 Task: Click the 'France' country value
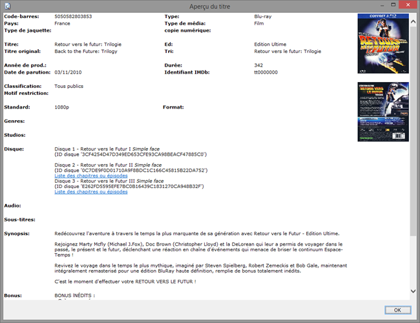pos(62,23)
